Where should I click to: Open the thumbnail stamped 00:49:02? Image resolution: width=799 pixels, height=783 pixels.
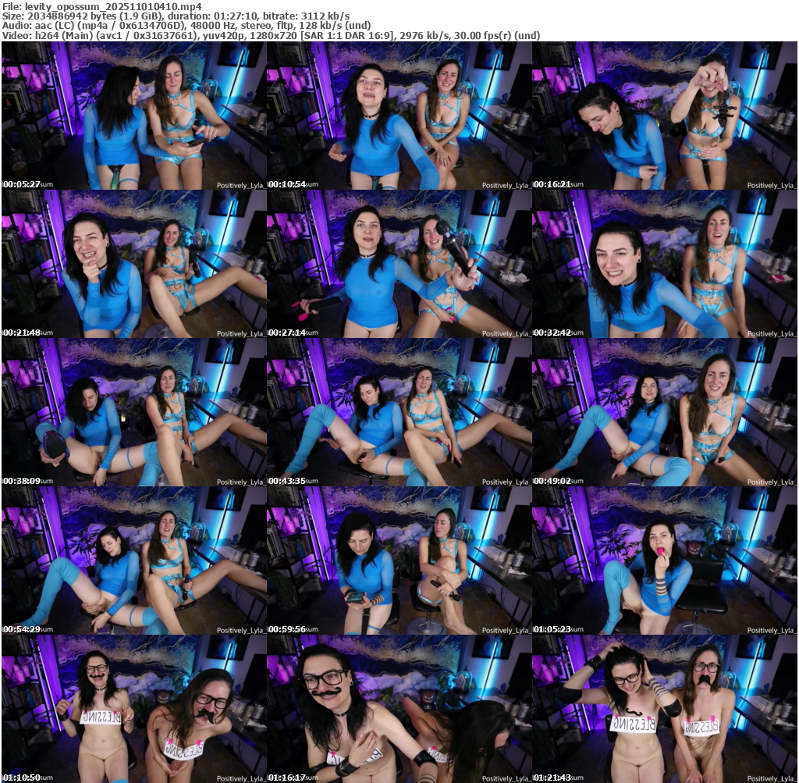pos(665,412)
